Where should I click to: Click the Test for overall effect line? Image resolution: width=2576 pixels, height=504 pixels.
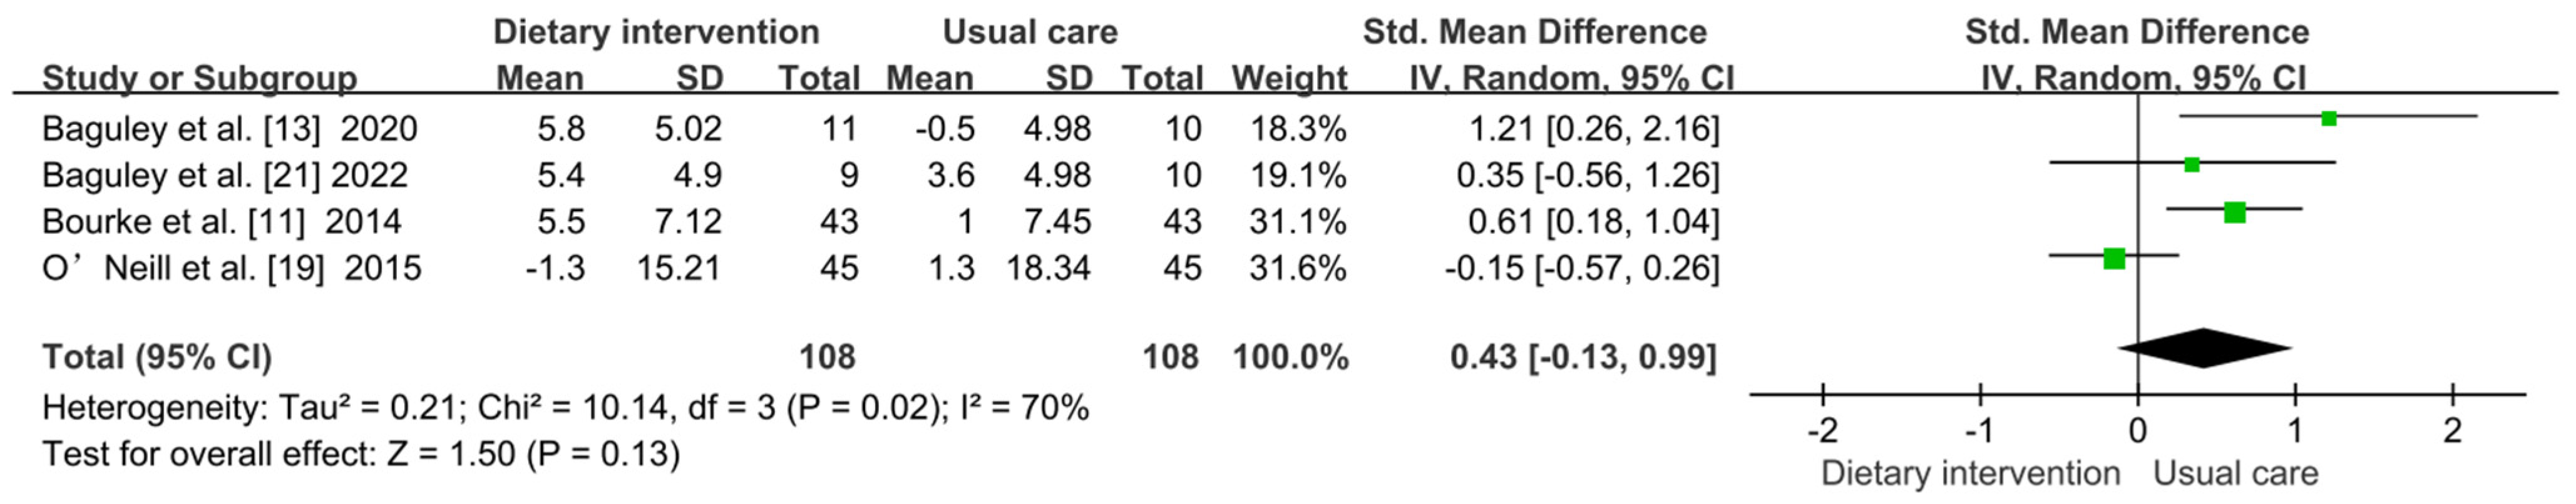361,455
